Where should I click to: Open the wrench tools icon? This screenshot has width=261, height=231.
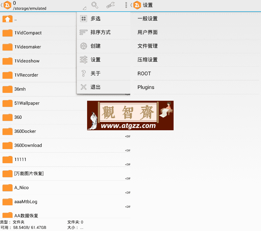[x=110, y=5]
